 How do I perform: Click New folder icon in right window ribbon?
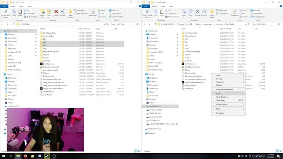(x=212, y=14)
